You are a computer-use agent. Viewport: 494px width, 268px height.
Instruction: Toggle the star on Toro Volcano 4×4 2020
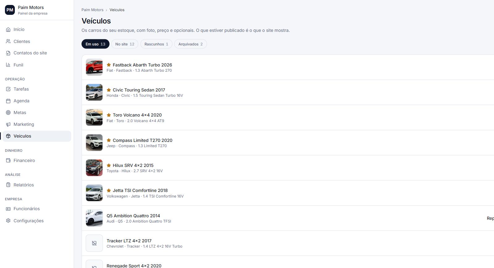109,115
